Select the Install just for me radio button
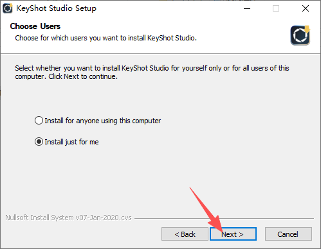 pyautogui.click(x=39, y=142)
